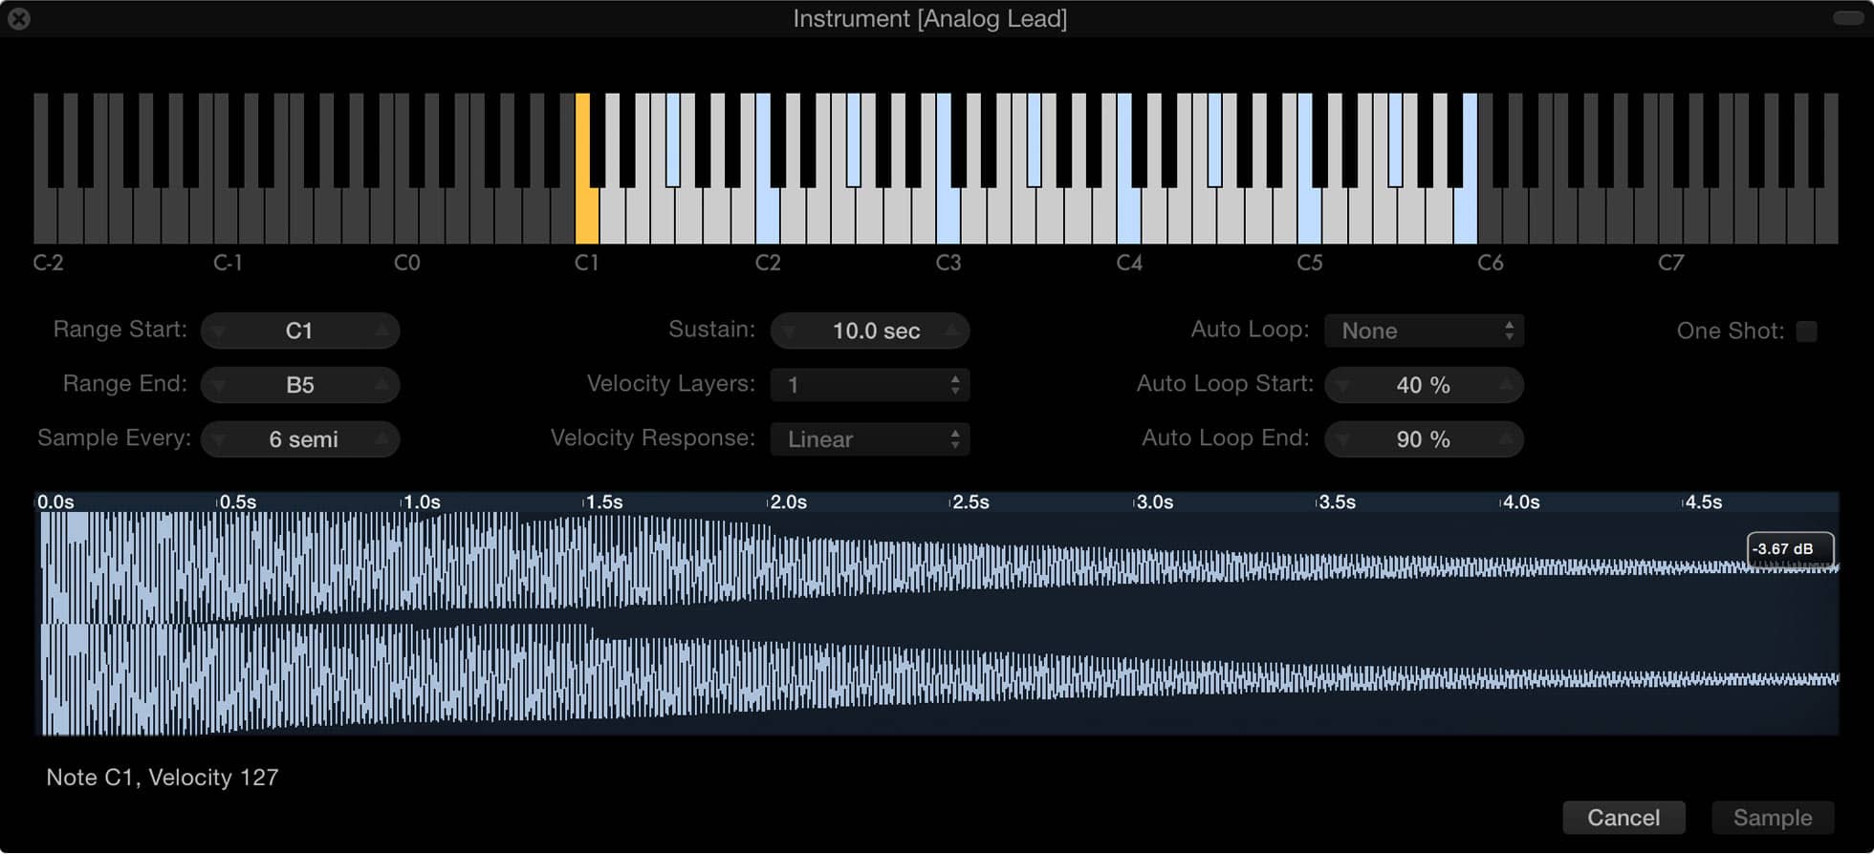Increase Sustain time with up arrow

[952, 331]
